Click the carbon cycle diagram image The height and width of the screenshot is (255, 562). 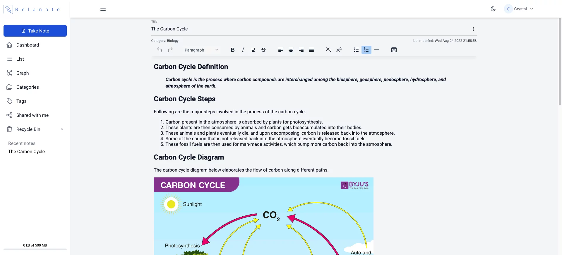[263, 216]
